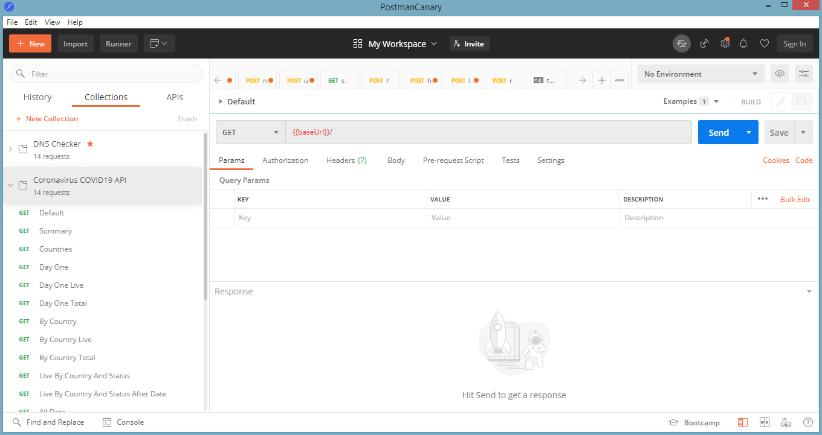Screen dimensions: 822x435
Task: Open Help via the question mark icon
Action: click(x=808, y=422)
